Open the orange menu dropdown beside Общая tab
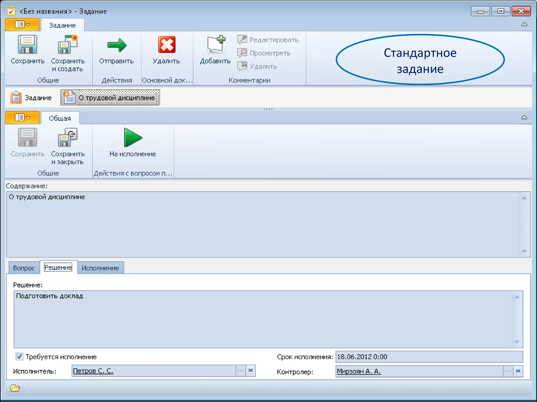 click(23, 118)
